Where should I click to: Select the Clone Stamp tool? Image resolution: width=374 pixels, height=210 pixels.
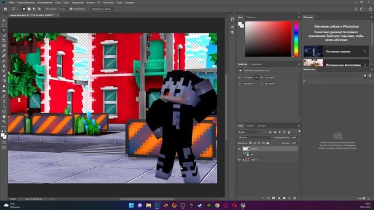pos(4,66)
